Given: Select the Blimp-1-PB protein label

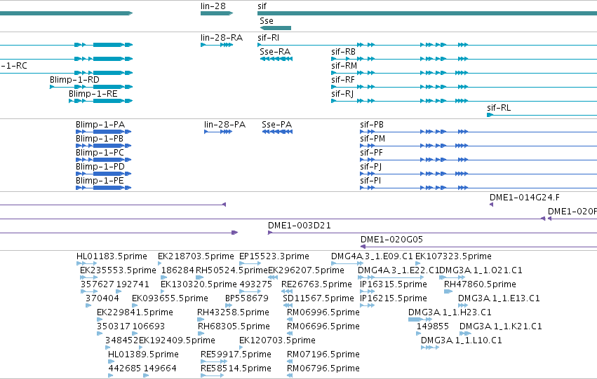Looking at the screenshot, I should [100, 139].
